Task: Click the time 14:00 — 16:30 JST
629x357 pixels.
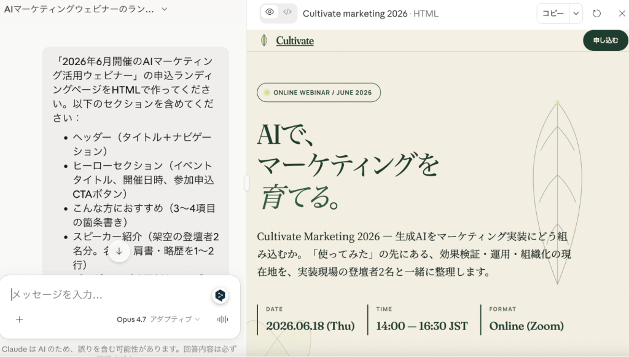Action: pyautogui.click(x=422, y=326)
